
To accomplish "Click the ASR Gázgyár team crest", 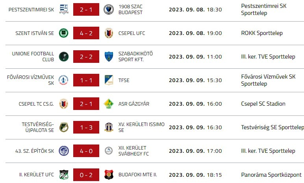I will coord(109,104).
